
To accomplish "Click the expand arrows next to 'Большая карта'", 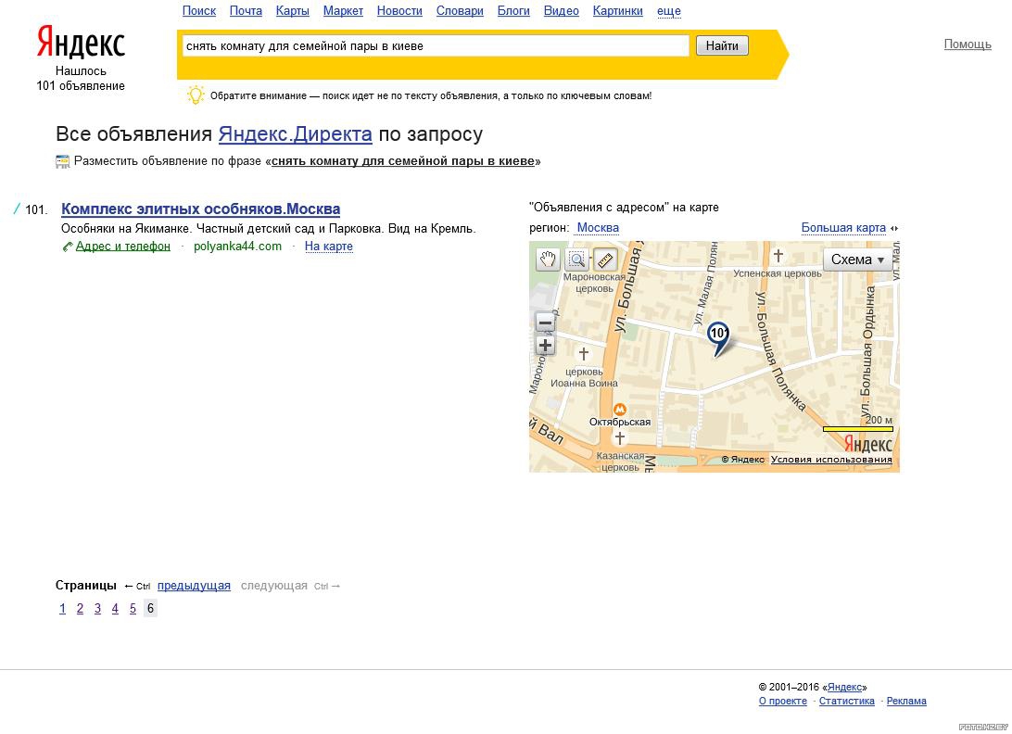I will (894, 228).
